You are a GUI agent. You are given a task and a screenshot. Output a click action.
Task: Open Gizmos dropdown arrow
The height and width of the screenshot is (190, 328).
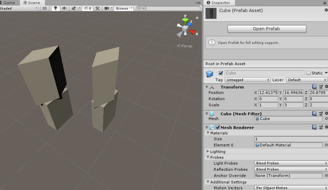(131, 8)
